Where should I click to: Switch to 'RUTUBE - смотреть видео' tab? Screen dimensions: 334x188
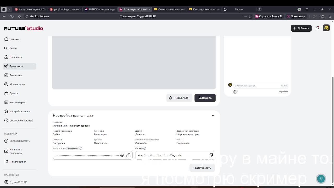point(100,9)
